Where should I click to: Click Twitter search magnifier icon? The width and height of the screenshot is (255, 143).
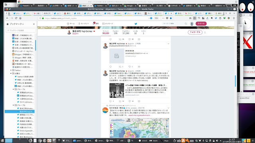(186, 24)
